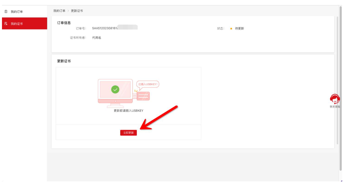Click the yellow status dot
The width and height of the screenshot is (352, 185).
231,29
